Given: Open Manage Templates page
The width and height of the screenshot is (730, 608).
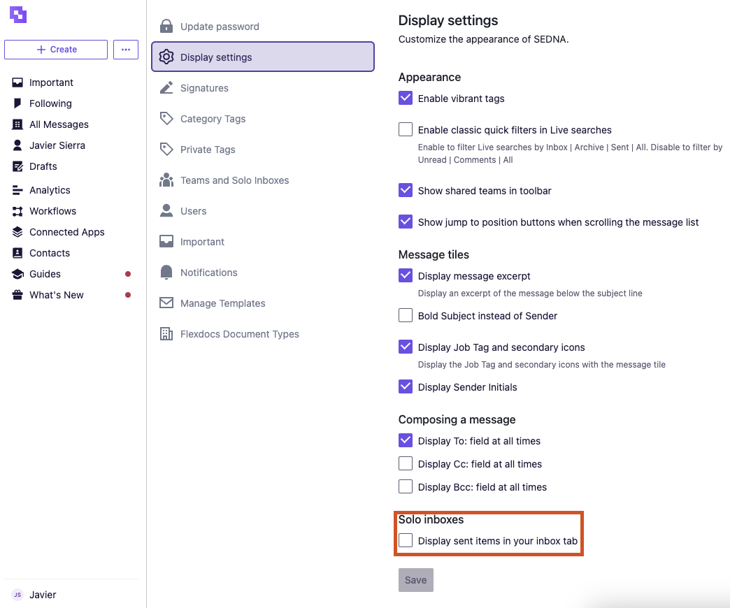Looking at the screenshot, I should 263,303.
